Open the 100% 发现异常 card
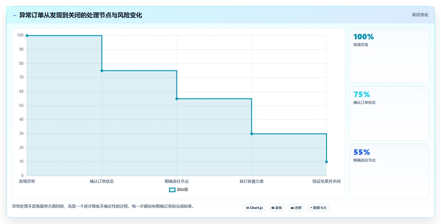 (389, 56)
